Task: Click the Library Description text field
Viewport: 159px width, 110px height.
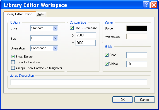Action: (79, 82)
